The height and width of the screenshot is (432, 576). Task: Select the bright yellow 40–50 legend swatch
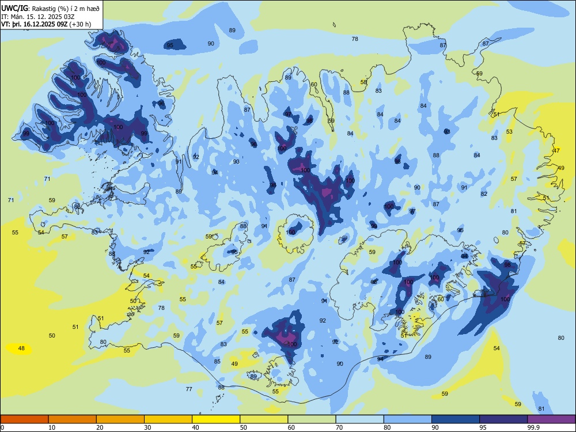(216, 419)
